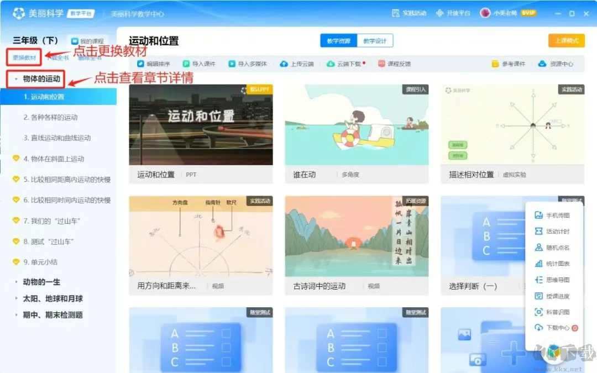Viewport: 597px width, 373px height.
Task: Click the 默认PPT badge on first card
Action: (x=259, y=90)
